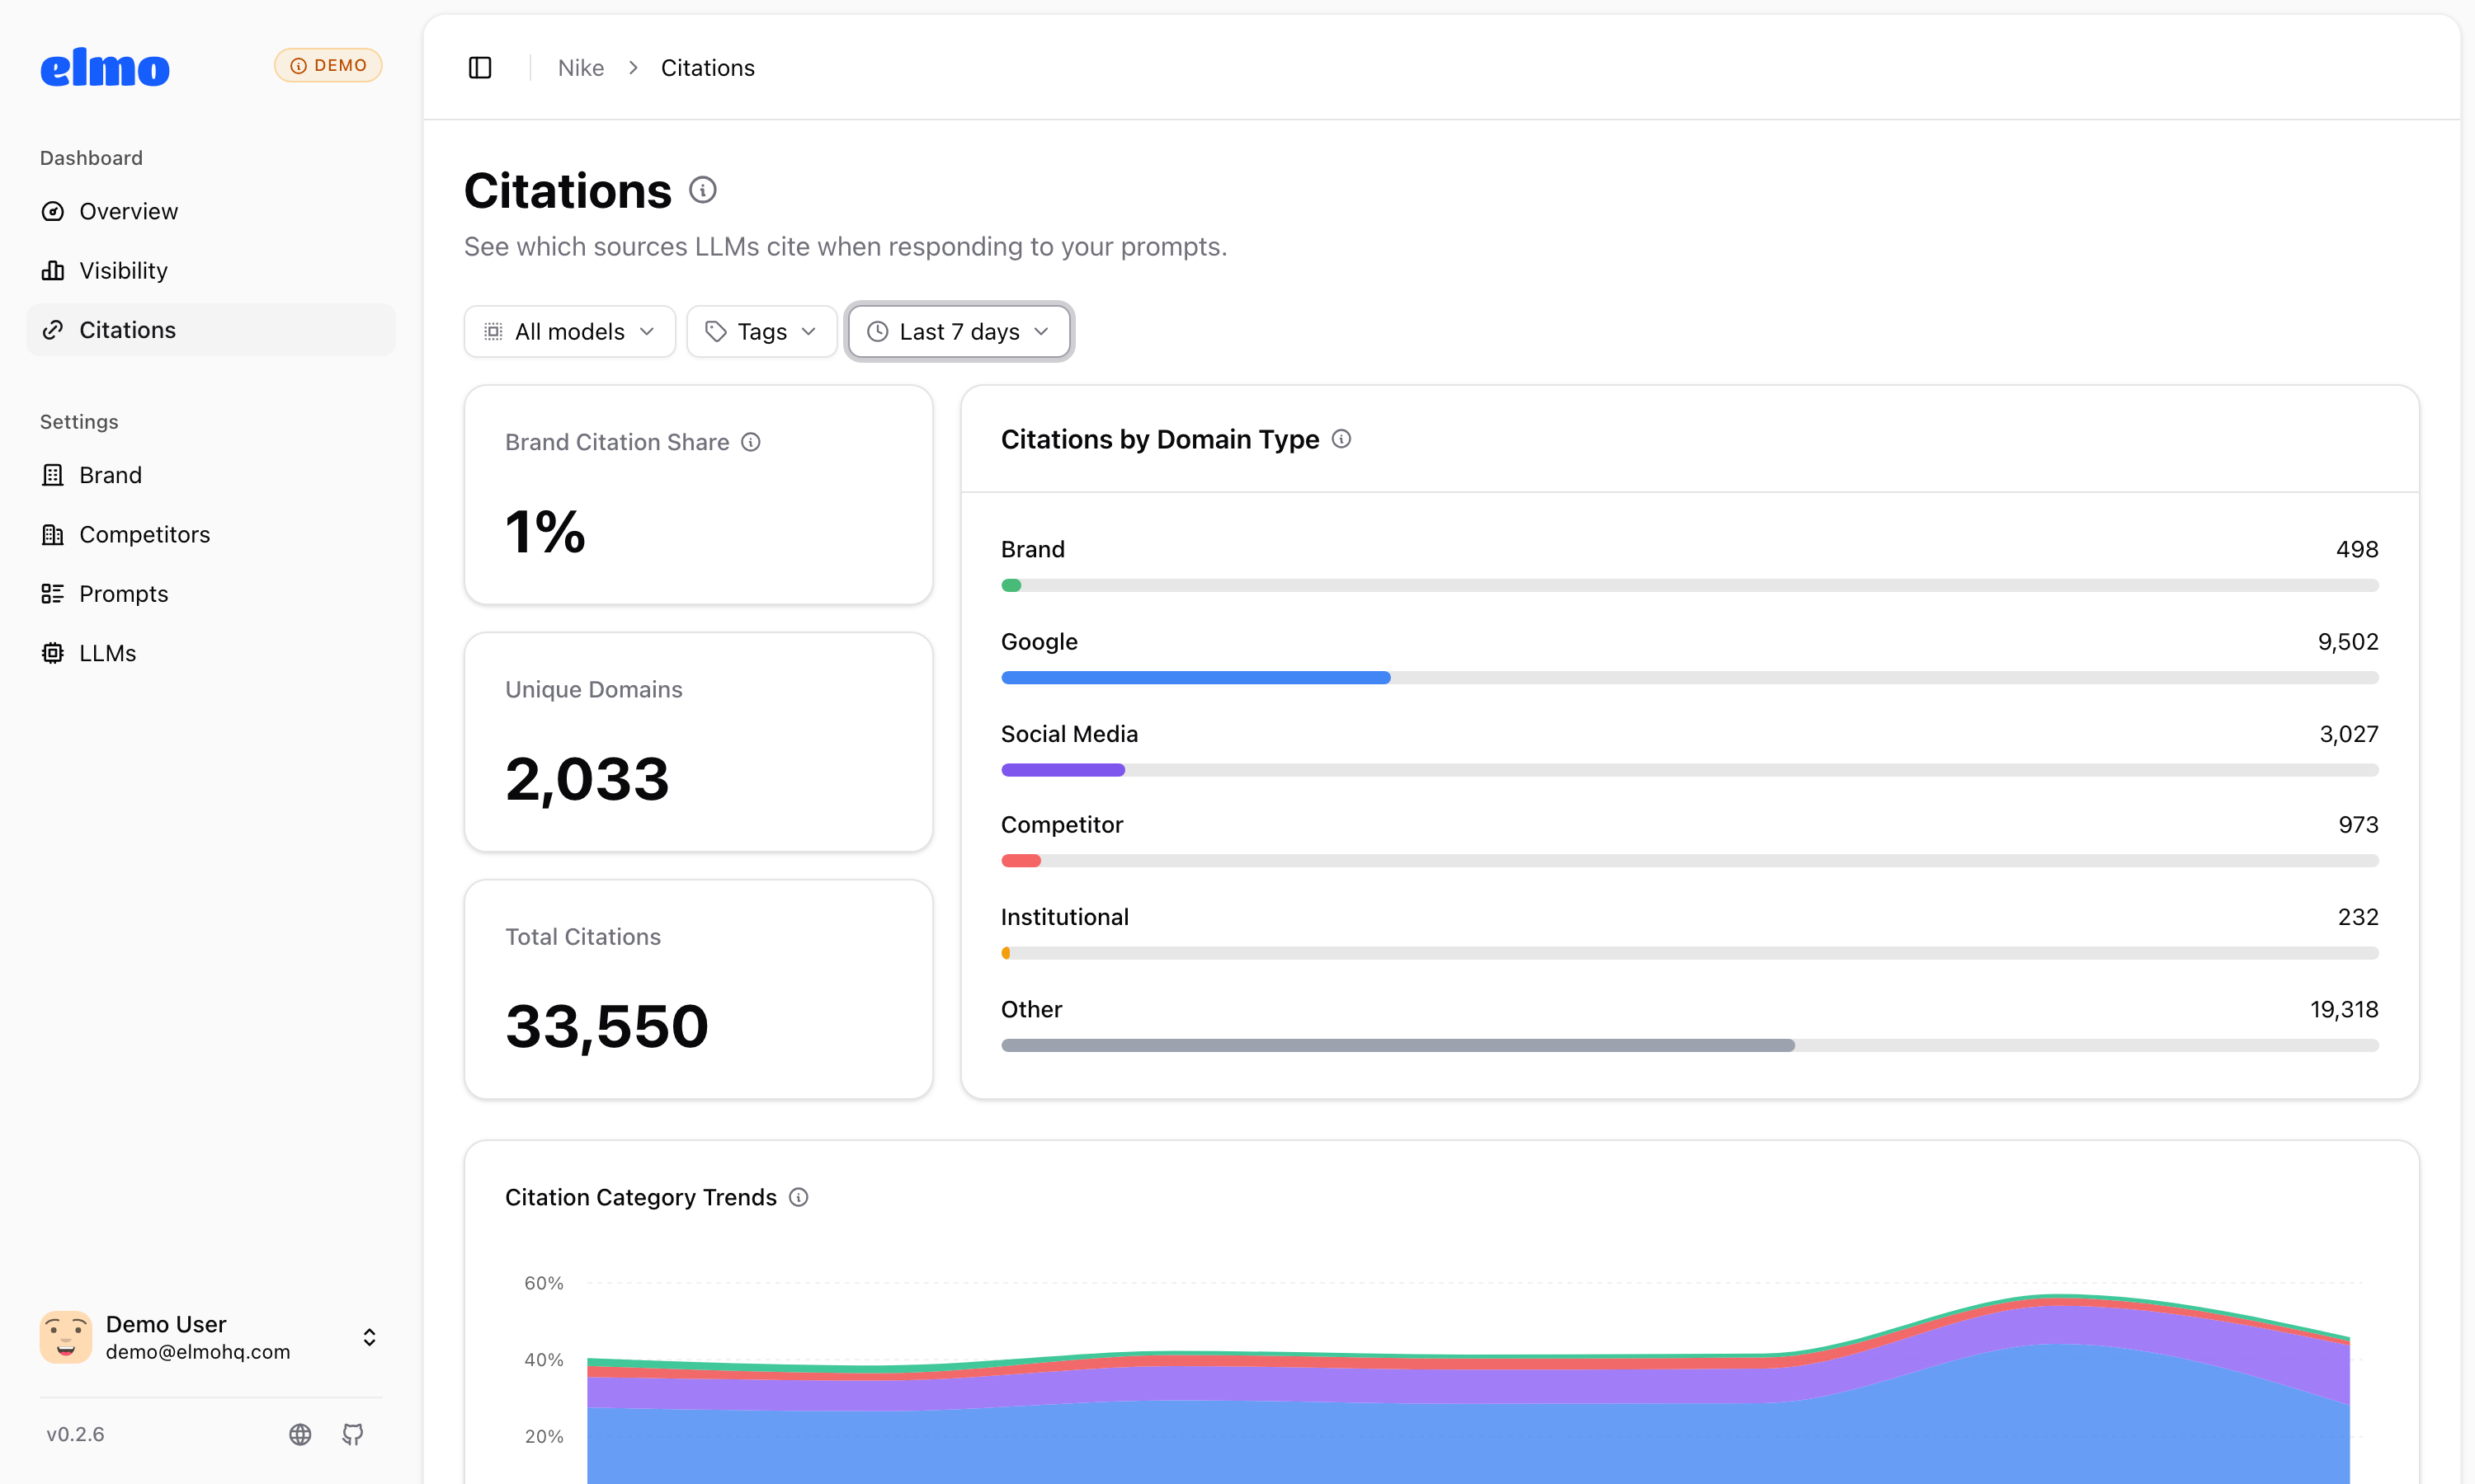Open Brand settings
The image size is (2475, 1484).
[x=211, y=475]
